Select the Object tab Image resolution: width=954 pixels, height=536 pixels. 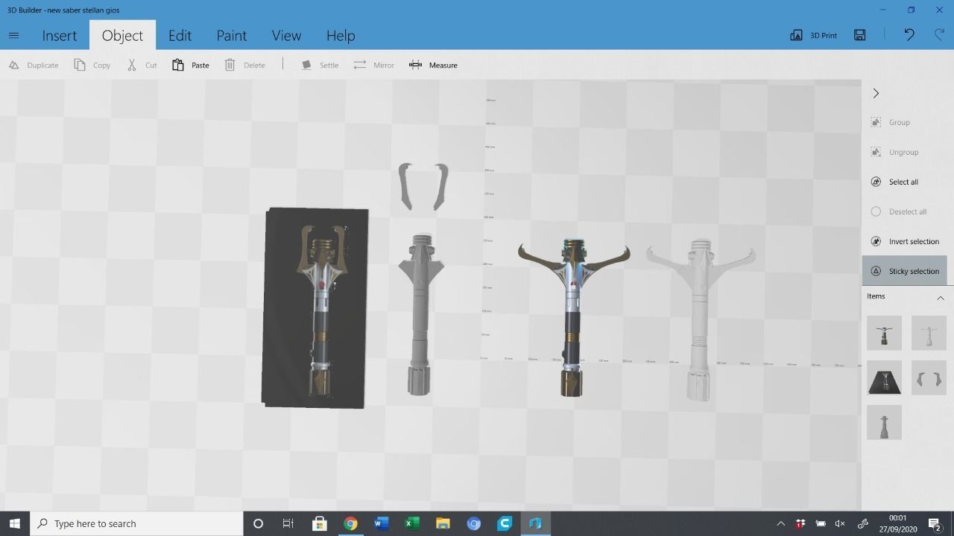click(x=122, y=35)
